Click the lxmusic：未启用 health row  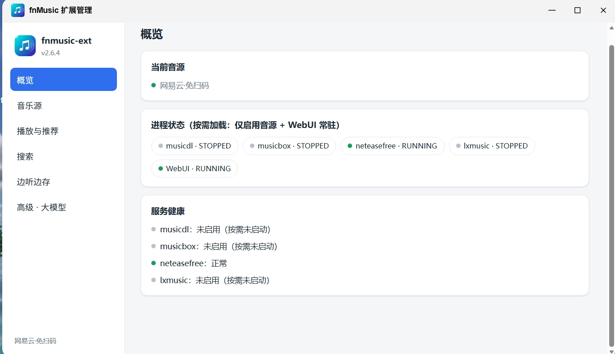pyautogui.click(x=211, y=280)
